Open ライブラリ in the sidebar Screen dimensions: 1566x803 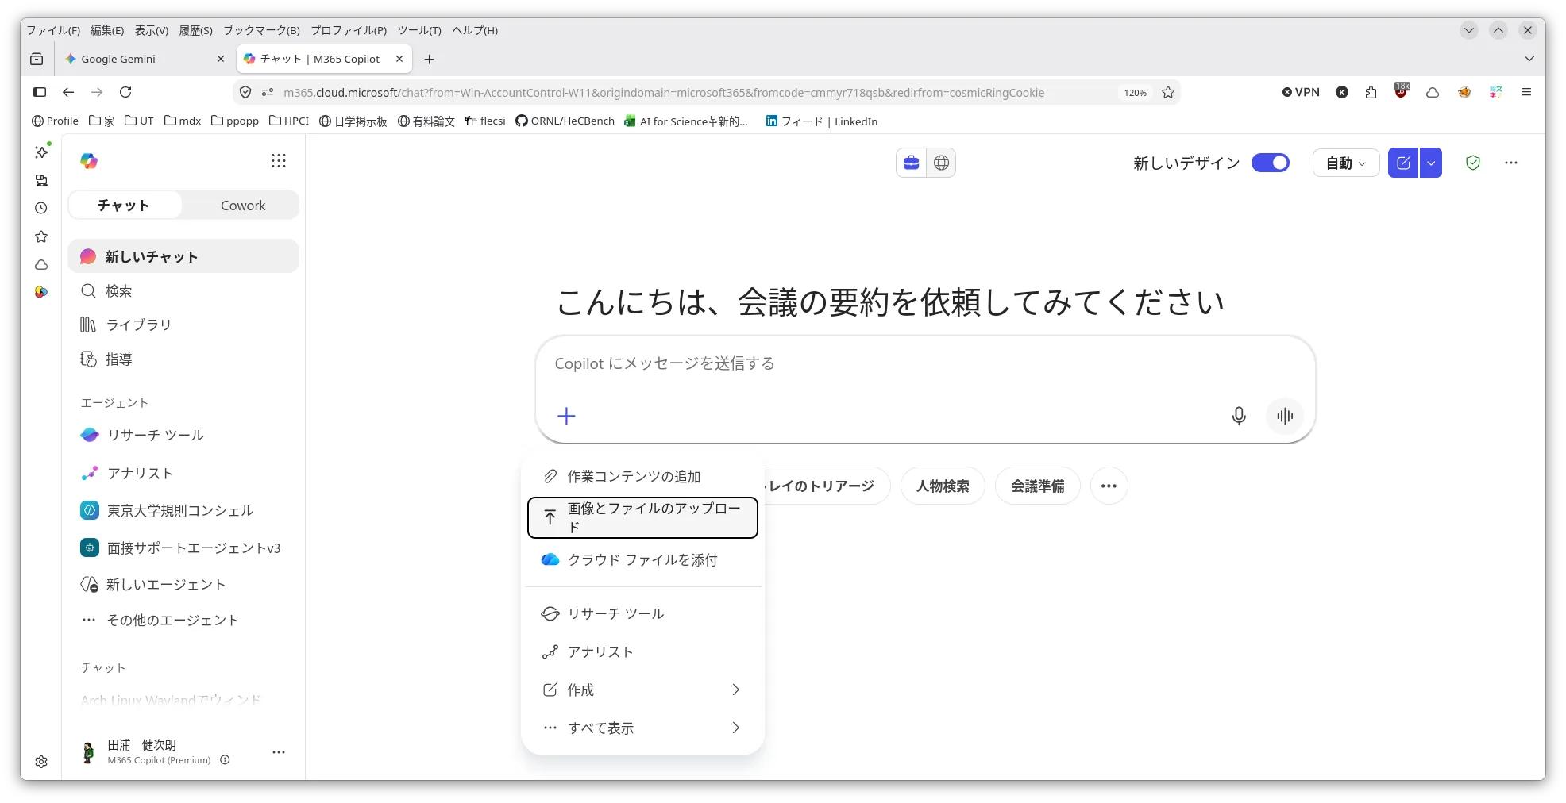point(183,325)
